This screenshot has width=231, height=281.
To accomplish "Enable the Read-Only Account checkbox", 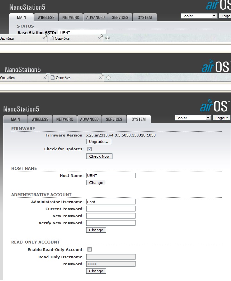I will [x=89, y=250].
